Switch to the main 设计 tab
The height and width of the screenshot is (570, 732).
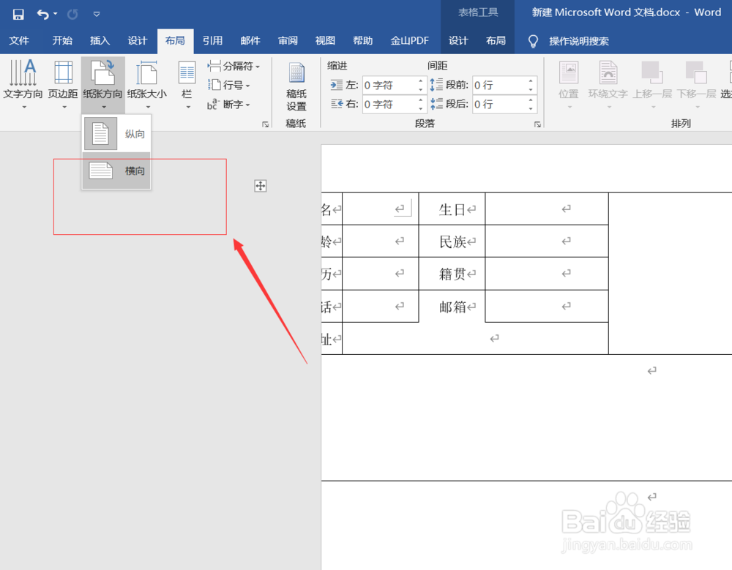coord(138,41)
